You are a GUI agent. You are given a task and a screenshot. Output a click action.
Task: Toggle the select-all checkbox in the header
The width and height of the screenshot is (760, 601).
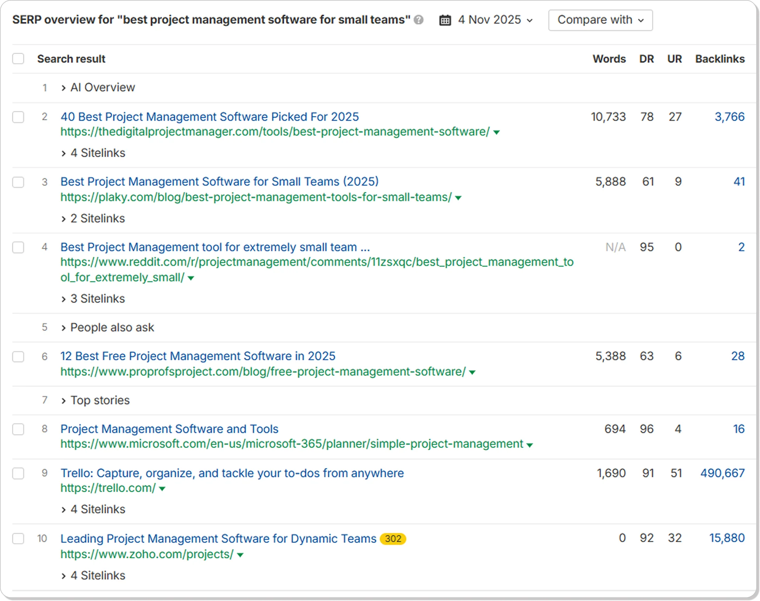[18, 58]
